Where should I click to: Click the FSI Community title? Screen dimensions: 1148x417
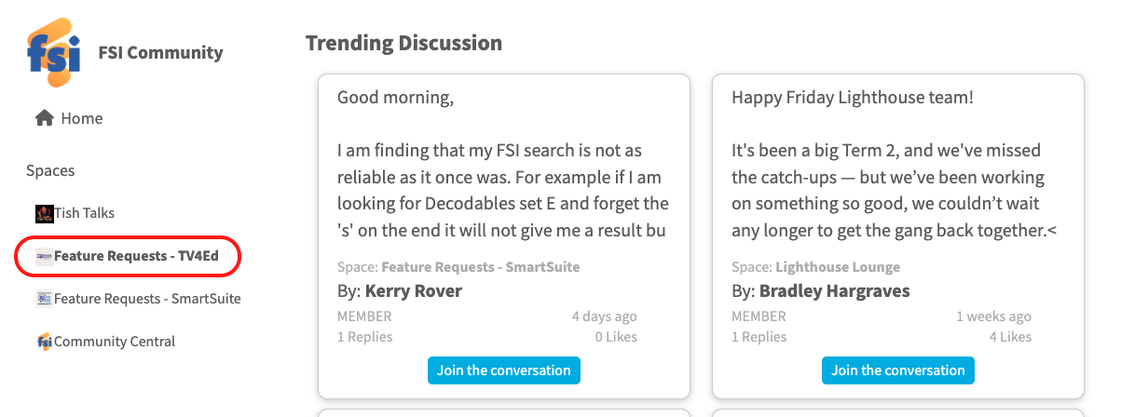point(160,52)
